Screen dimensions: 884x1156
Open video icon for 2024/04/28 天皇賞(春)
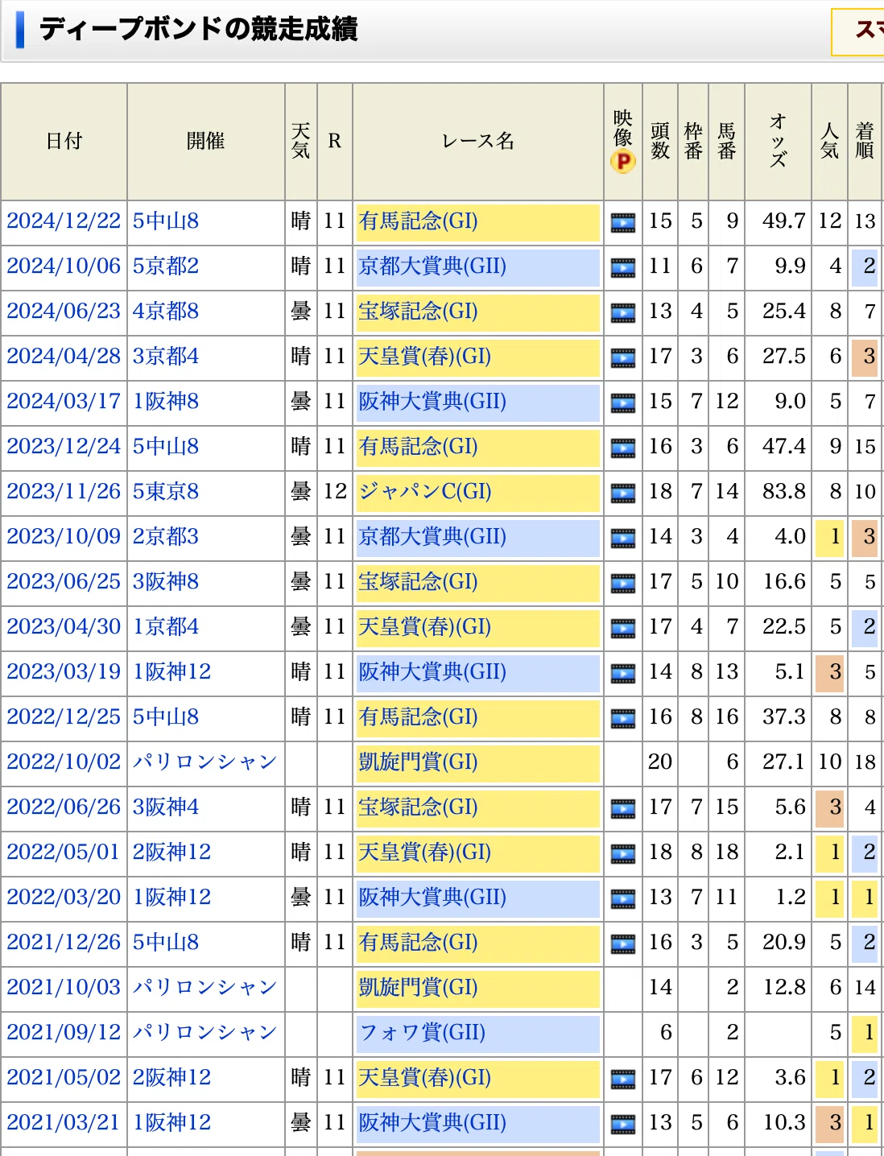click(622, 357)
